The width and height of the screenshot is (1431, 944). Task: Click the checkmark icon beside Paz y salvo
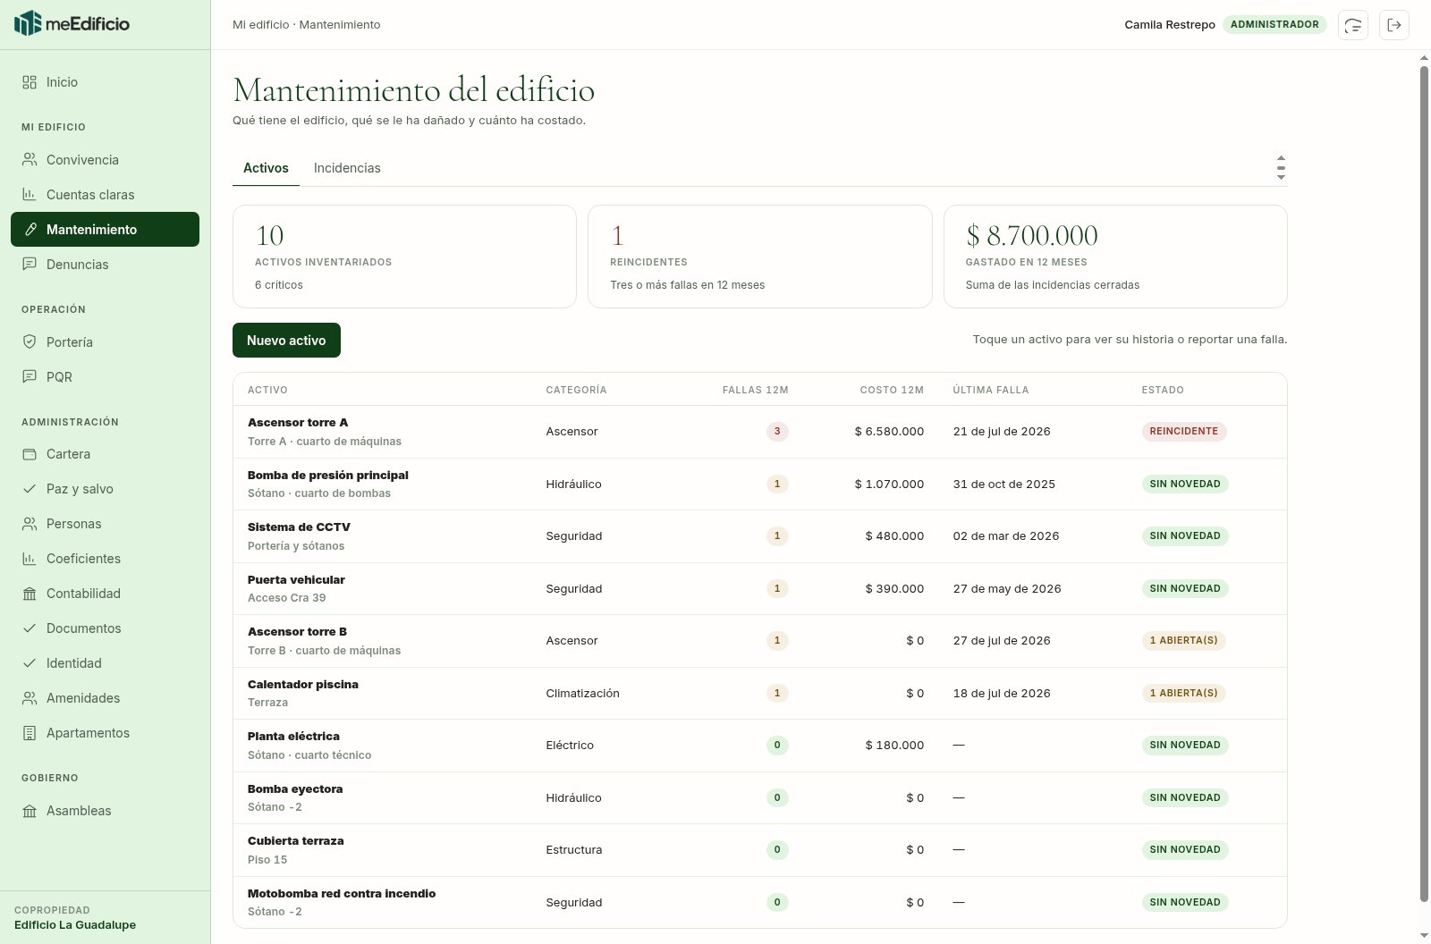pos(30,489)
